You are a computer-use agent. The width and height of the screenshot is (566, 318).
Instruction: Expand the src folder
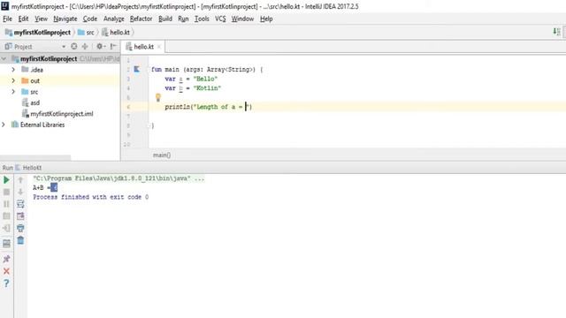coord(13,92)
